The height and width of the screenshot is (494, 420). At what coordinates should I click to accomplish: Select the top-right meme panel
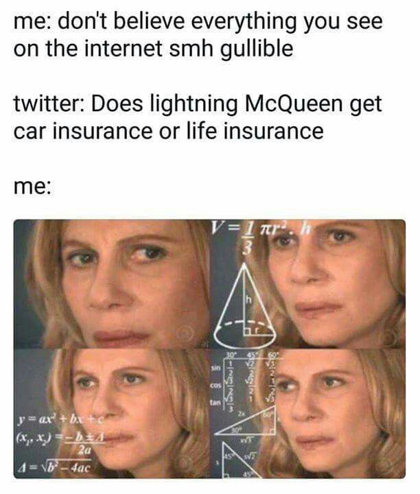tap(308, 284)
